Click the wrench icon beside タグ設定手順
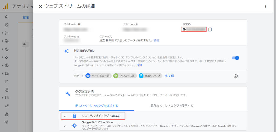Screen dimensions: 276x132 click(x=68, y=93)
